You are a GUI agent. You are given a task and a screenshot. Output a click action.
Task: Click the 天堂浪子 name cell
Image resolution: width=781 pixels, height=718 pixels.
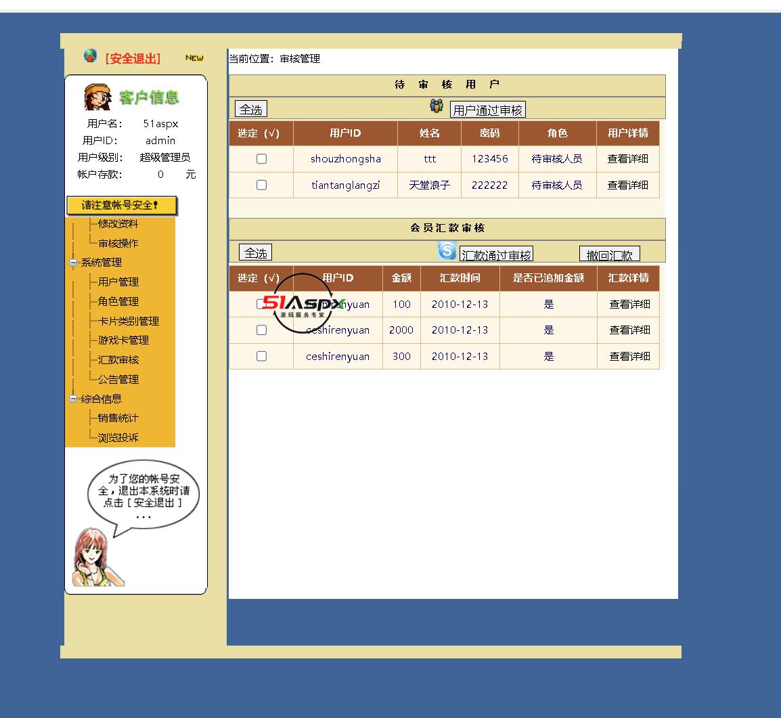pyautogui.click(x=429, y=185)
